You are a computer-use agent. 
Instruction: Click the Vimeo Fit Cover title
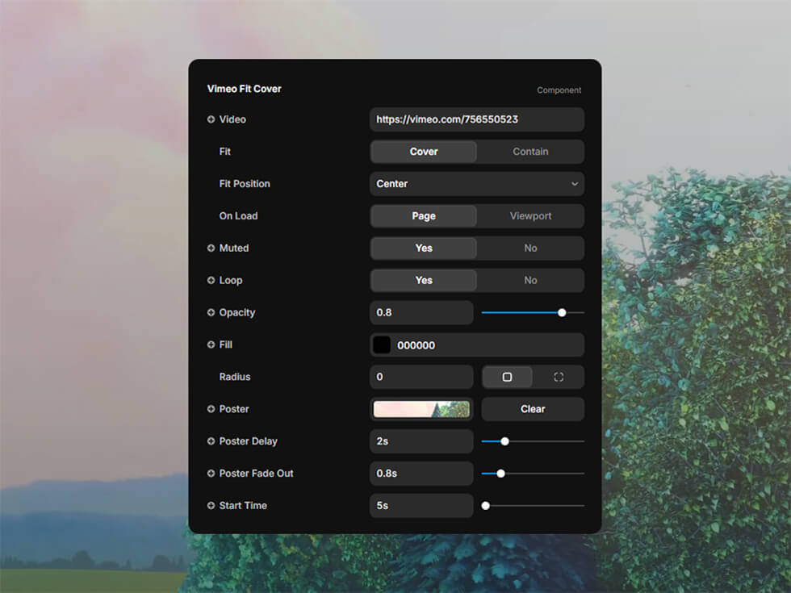pos(244,89)
